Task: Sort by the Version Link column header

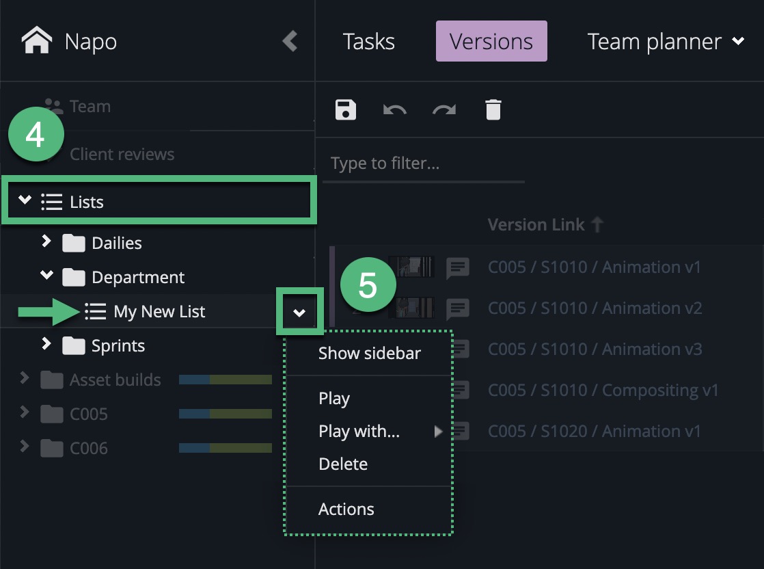Action: coord(536,225)
